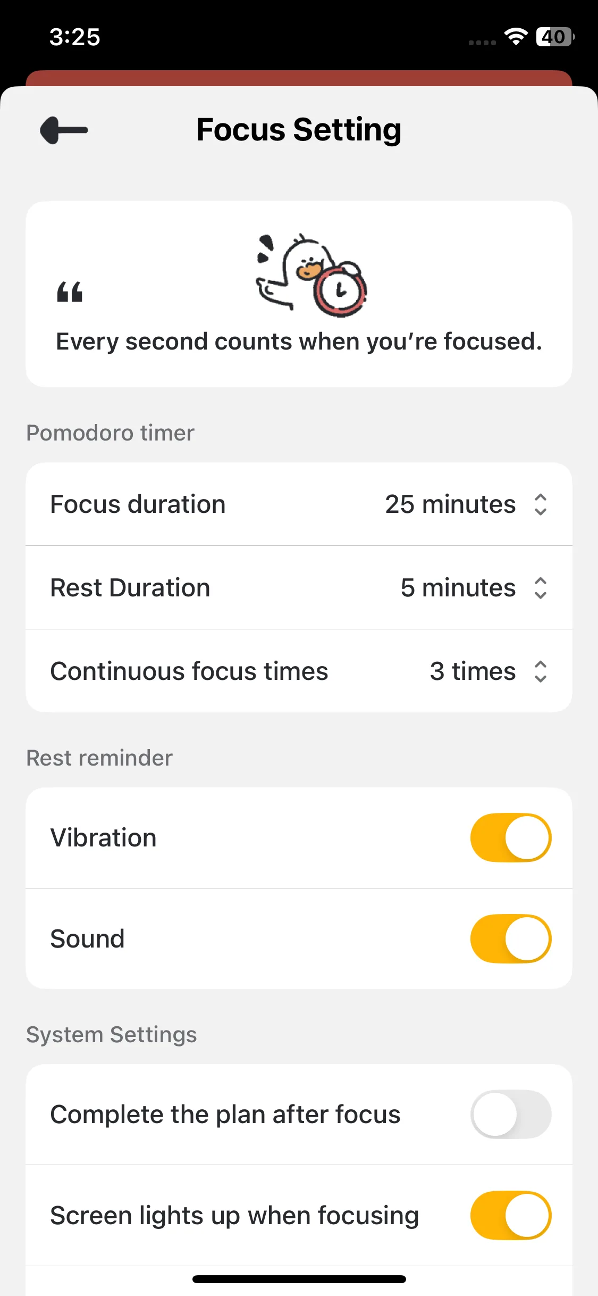Tap the Focus Setting title
The width and height of the screenshot is (598, 1296).
click(x=299, y=130)
